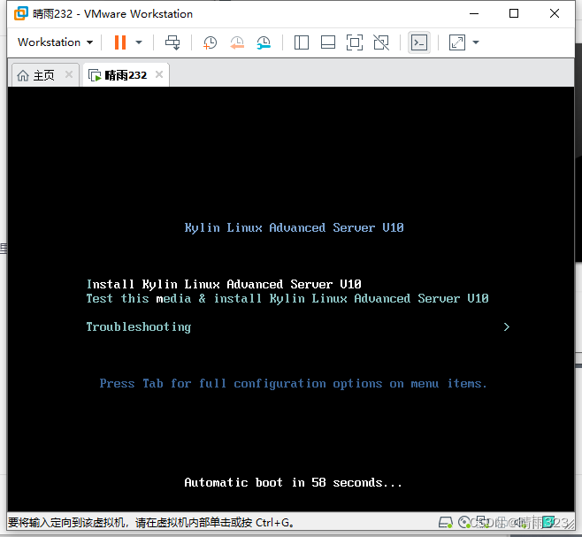Expand the stretch display dropdown arrow

476,42
